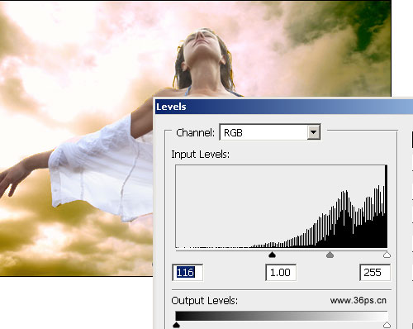Viewport: 413px width, 329px height.
Task: Click the 'Channel:' label
Action: click(x=195, y=133)
